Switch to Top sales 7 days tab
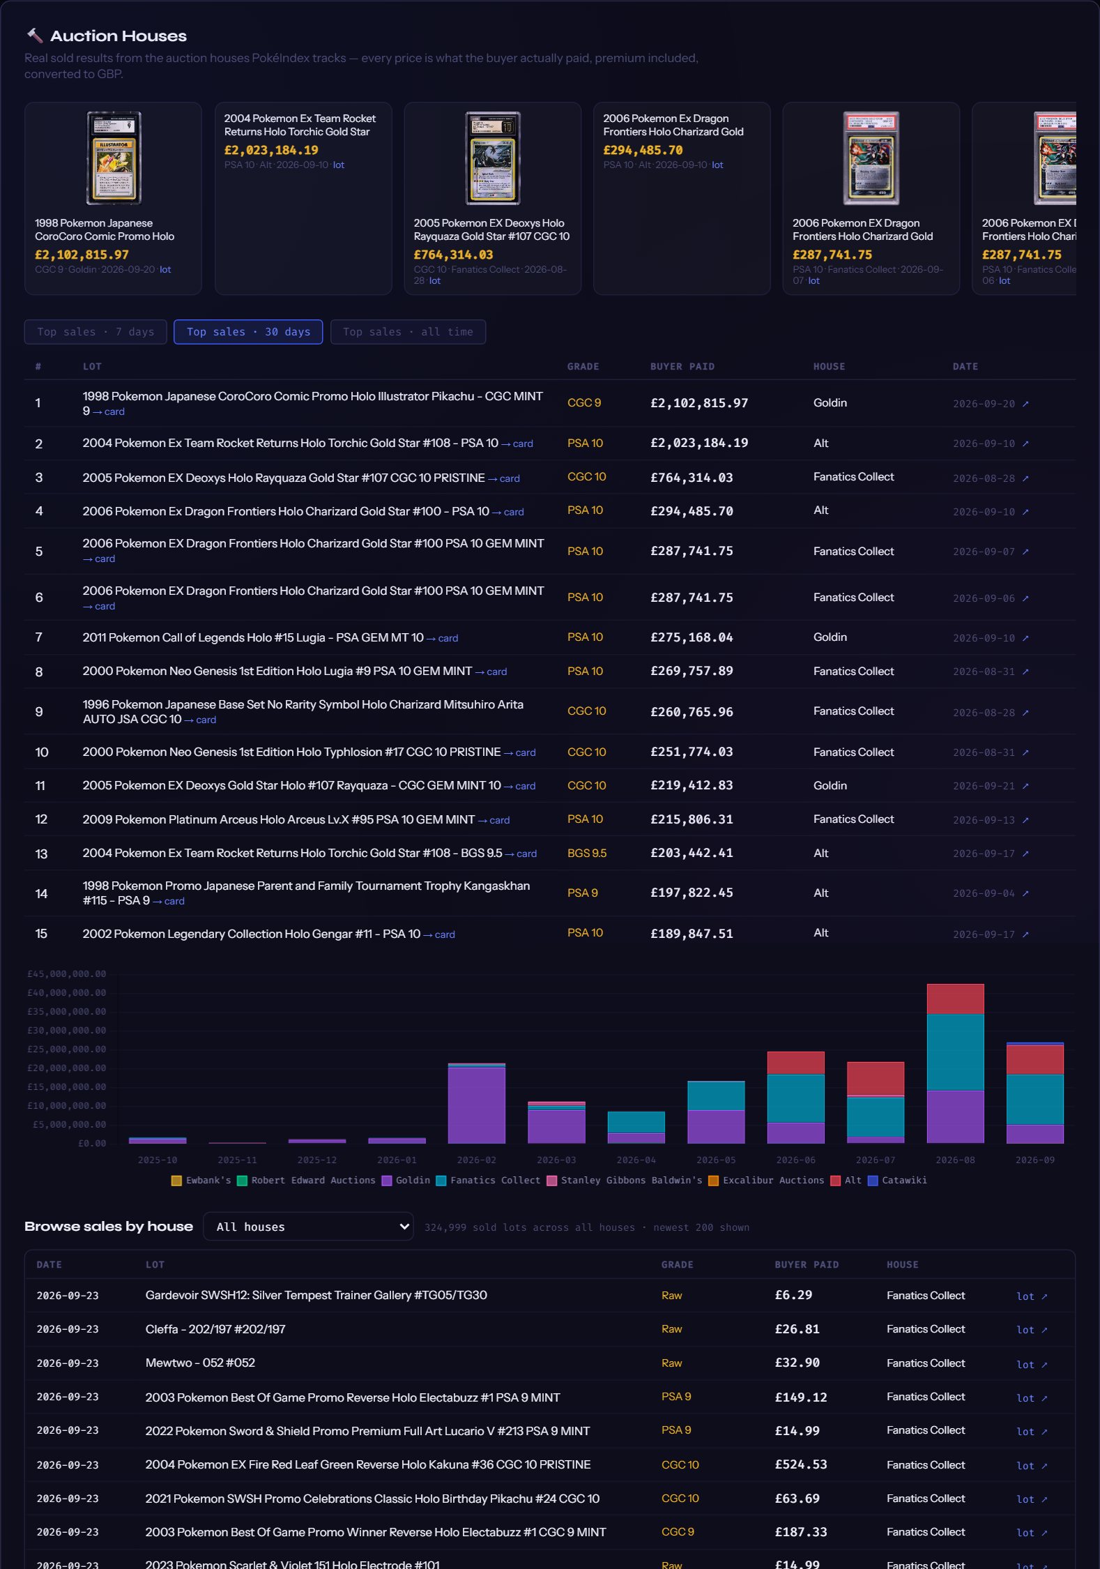The height and width of the screenshot is (1569, 1100). (x=96, y=332)
